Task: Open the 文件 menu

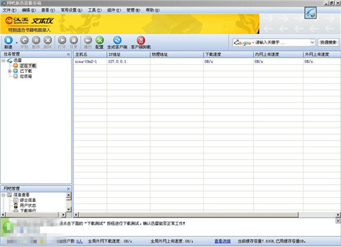Action: click(x=9, y=10)
